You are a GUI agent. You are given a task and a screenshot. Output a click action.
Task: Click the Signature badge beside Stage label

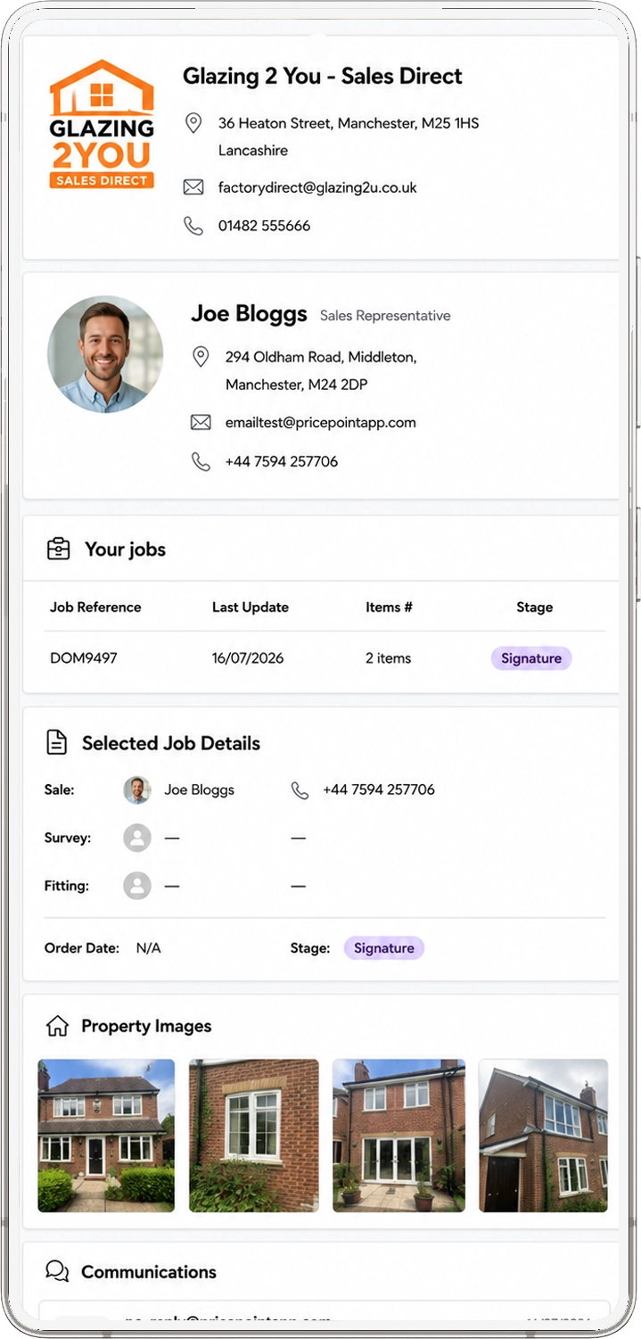(x=384, y=948)
